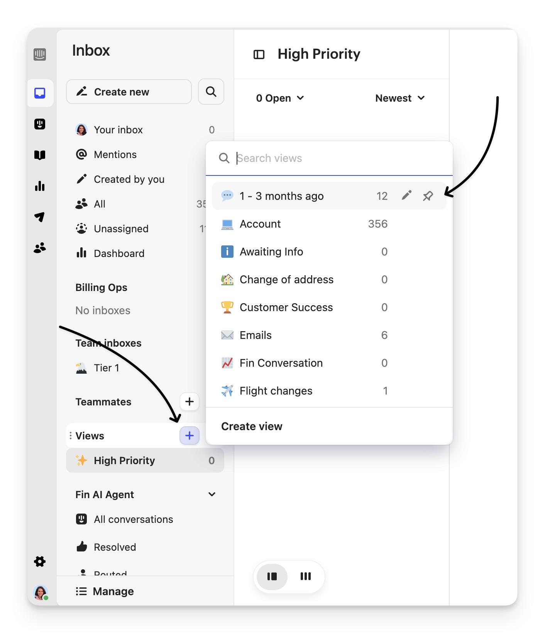This screenshot has width=545, height=633.
Task: Toggle the sidebar panel next to High Priority
Action: tap(259, 54)
